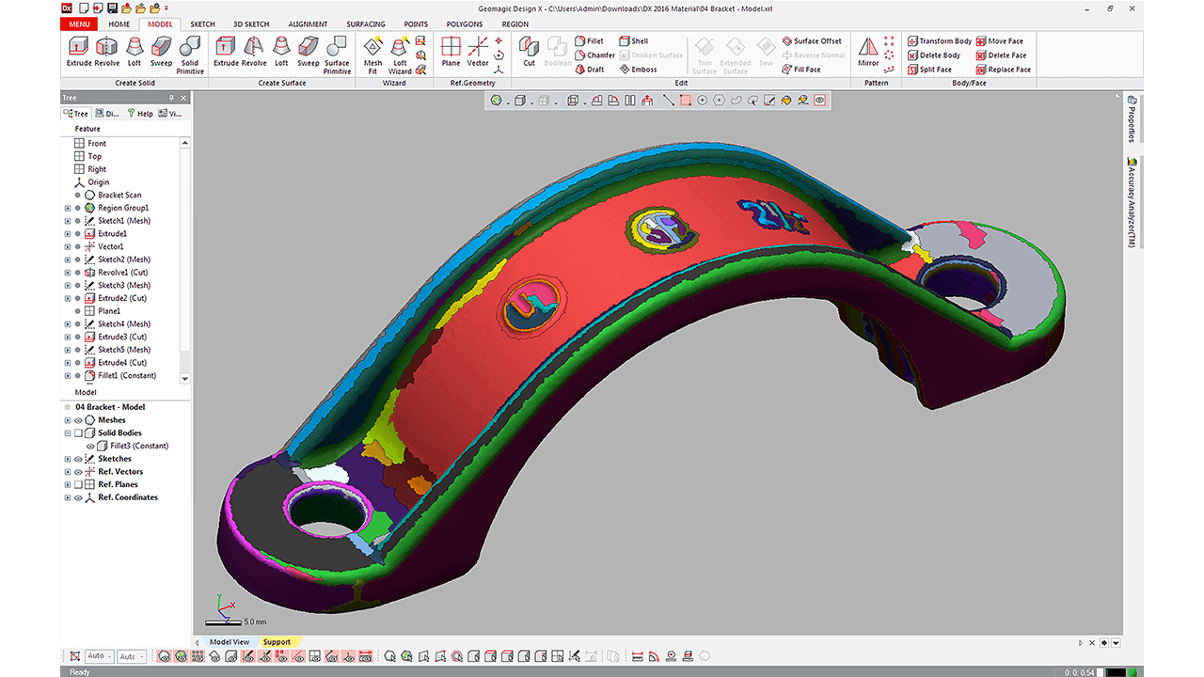Screen dimensions: 1204x677
Task: Click the feature tree scrollbar down arrow
Action: [x=184, y=379]
